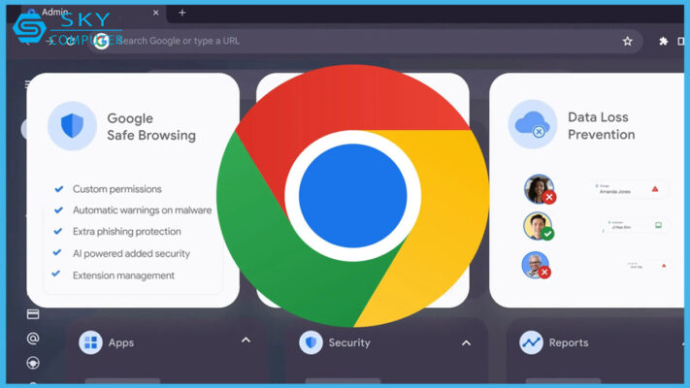Open a new tab with plus button
The height and width of the screenshot is (388, 690).
click(182, 13)
